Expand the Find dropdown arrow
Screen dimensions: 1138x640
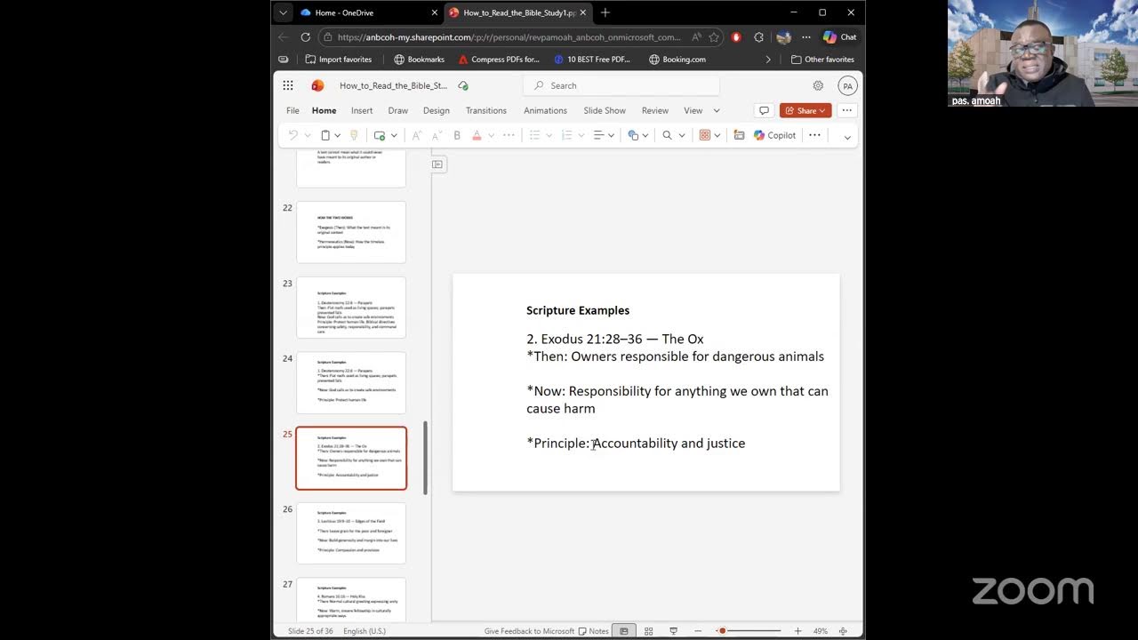click(682, 136)
